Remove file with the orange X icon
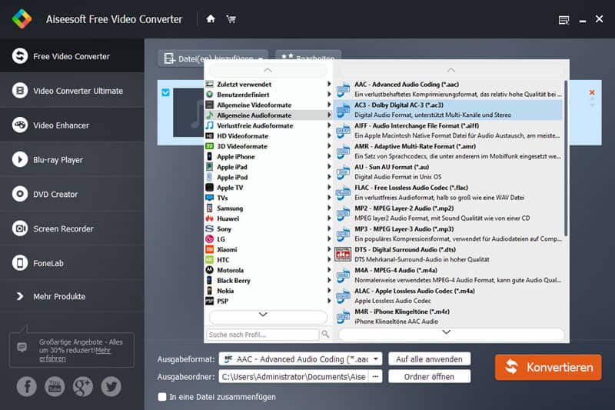Image resolution: width=615 pixels, height=410 pixels. [x=592, y=92]
